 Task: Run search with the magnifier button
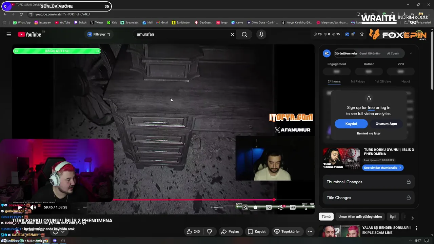coord(244,34)
